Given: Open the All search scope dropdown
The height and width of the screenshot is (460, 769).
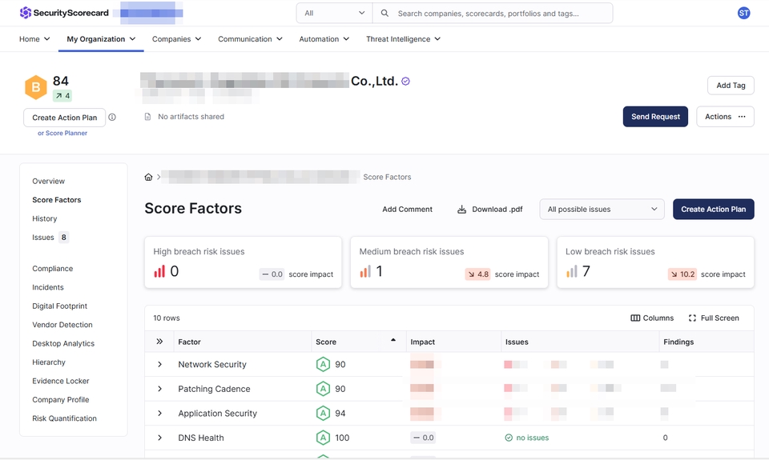Looking at the screenshot, I should (x=335, y=14).
